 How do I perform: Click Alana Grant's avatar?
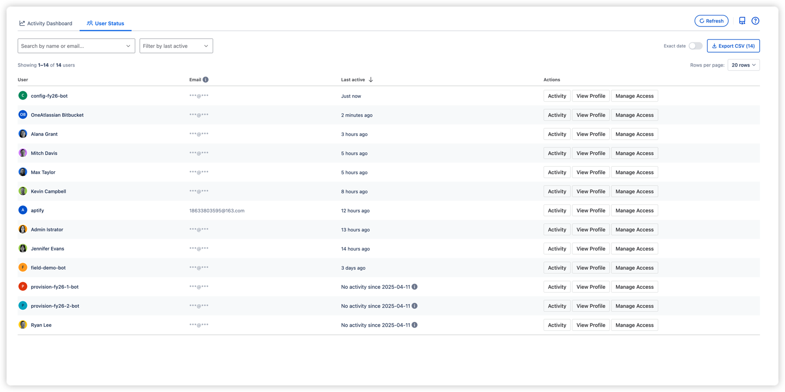23,134
